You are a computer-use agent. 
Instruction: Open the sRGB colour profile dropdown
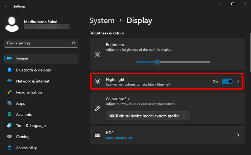(x=148, y=116)
